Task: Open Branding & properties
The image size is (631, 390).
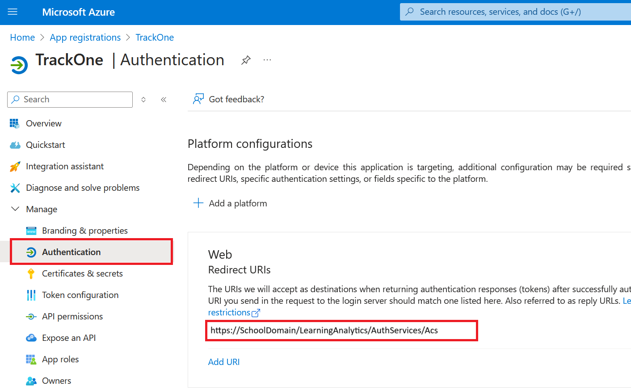Action: (85, 231)
